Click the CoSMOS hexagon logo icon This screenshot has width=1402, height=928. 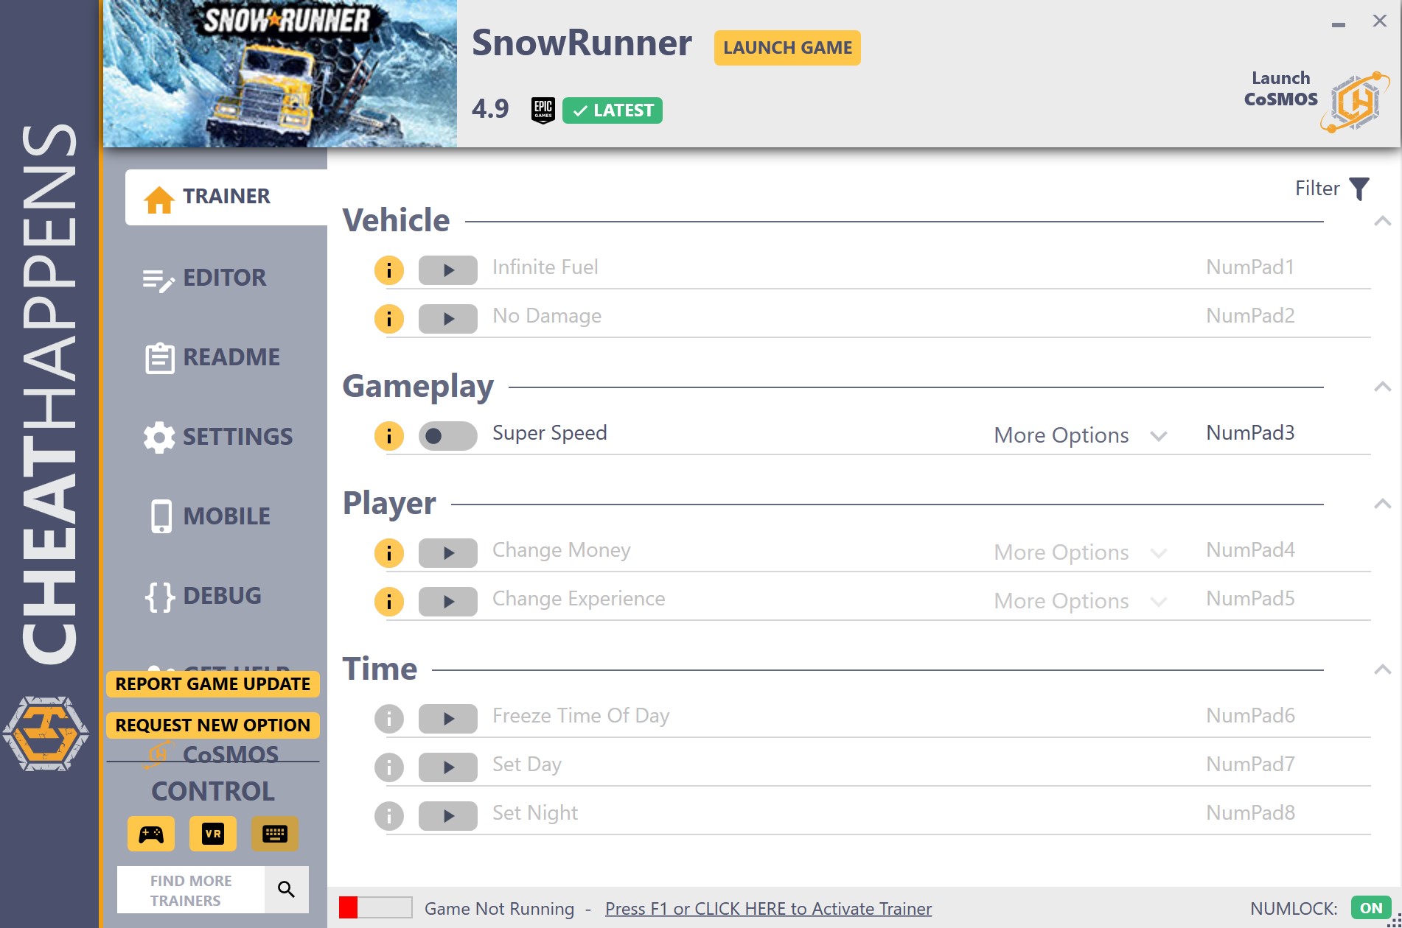[x=1355, y=102]
